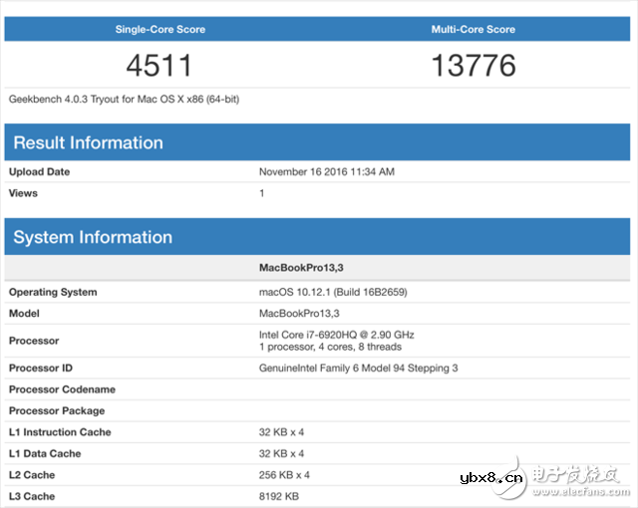Select the L1 Instruction Cache value 32 KB x 4
Screen dimensions: 638x508
281,432
